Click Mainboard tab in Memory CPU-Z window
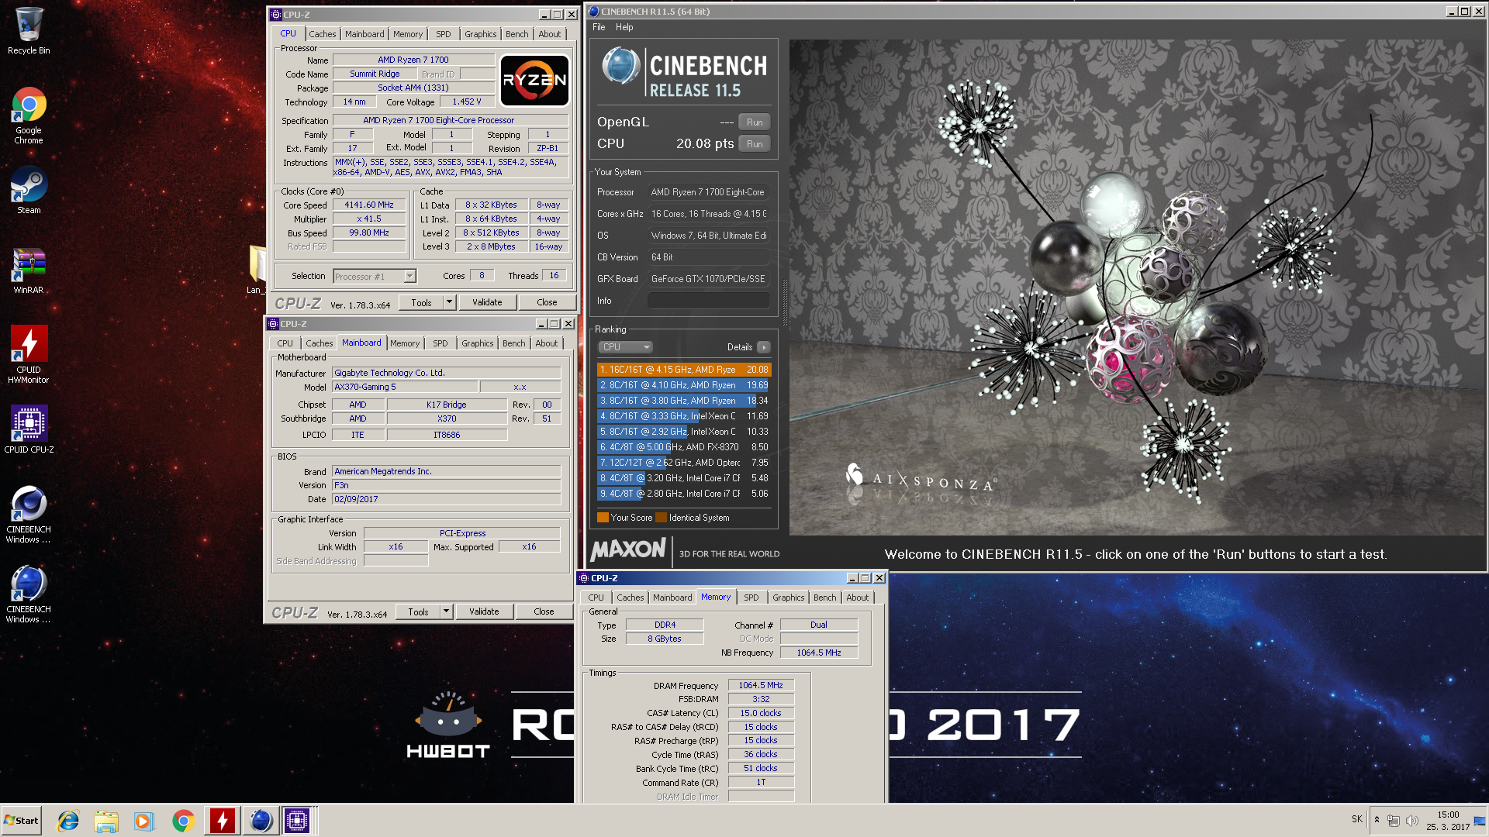 [672, 598]
